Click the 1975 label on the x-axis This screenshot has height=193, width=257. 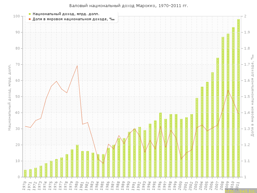pyautogui.click(x=50, y=185)
